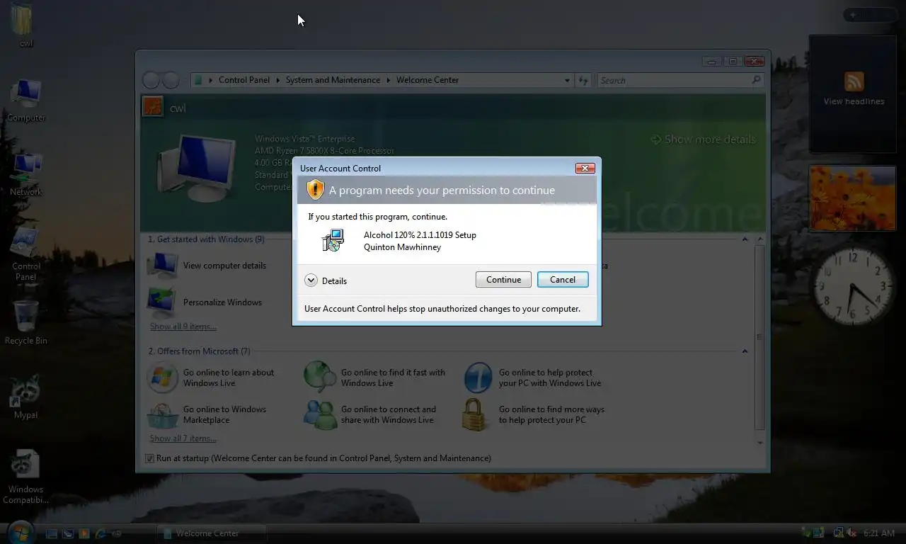Launch Windows Media Player from Quick Launch
Screen dimensions: 906x544
[84, 533]
